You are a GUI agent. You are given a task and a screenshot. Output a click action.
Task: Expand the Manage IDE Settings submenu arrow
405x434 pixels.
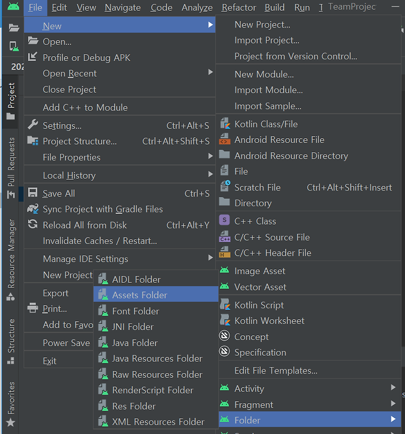click(211, 257)
